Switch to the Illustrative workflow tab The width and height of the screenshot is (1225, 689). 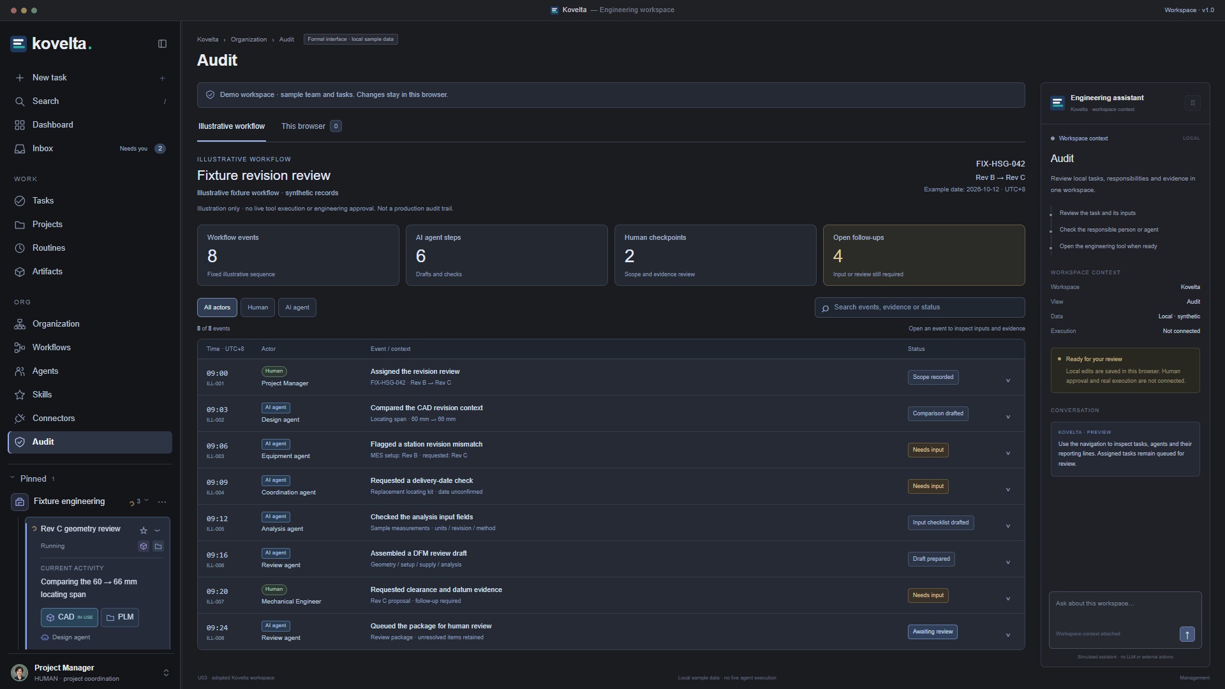(232, 126)
